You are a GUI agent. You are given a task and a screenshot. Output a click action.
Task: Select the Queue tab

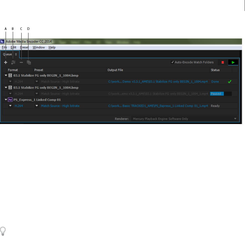coord(7,54)
